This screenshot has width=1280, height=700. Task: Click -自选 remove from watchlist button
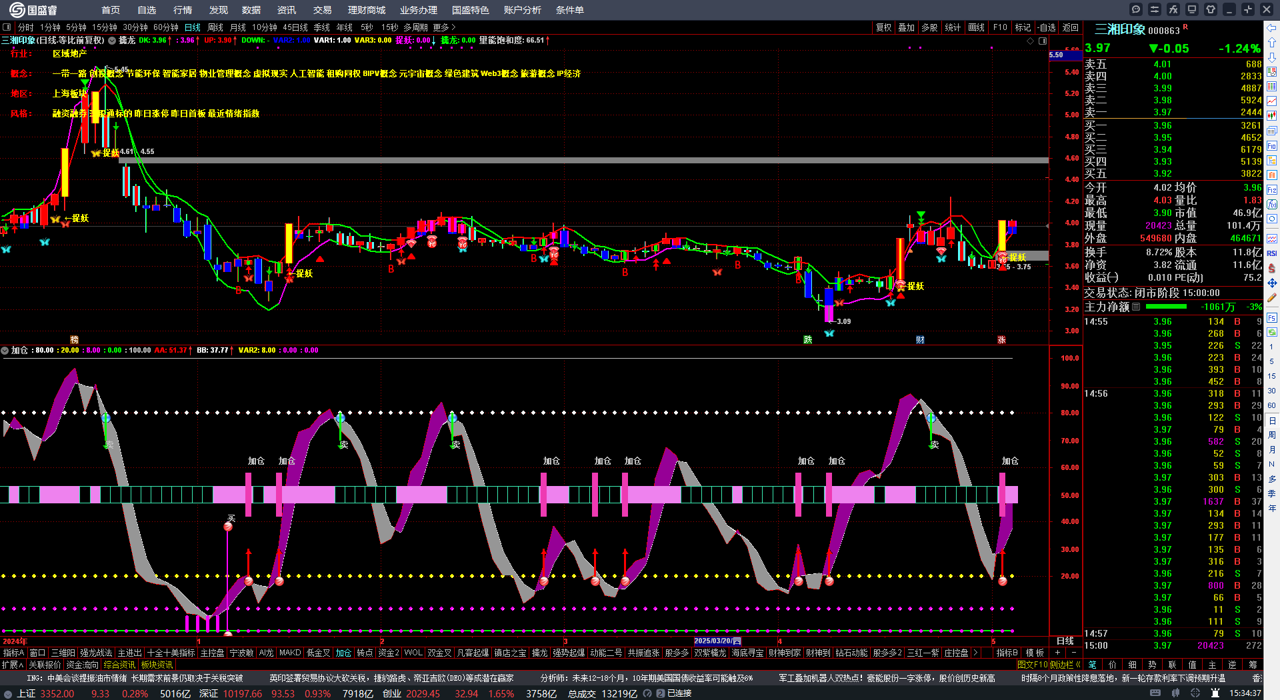click(x=1047, y=27)
